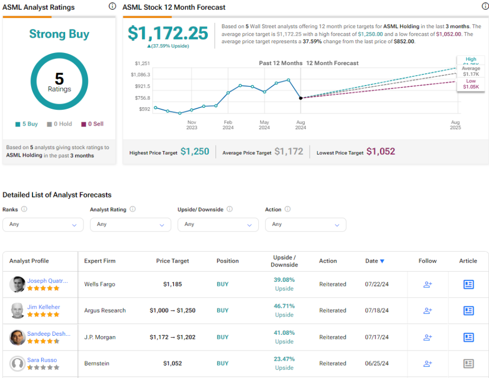Click the $1,172.25 average price headline
The height and width of the screenshot is (378, 489).
click(x=168, y=33)
